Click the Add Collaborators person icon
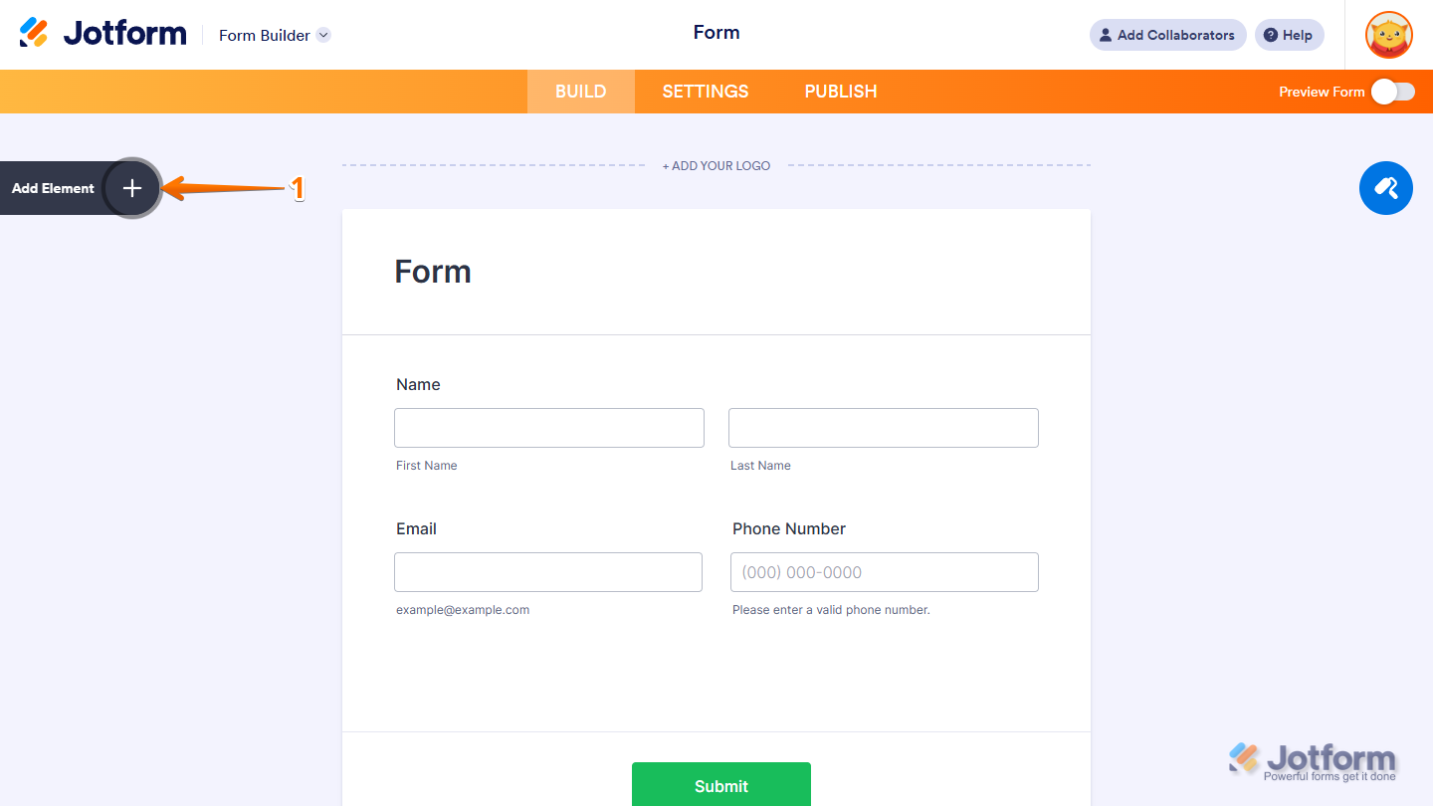The width and height of the screenshot is (1433, 806). (1105, 35)
